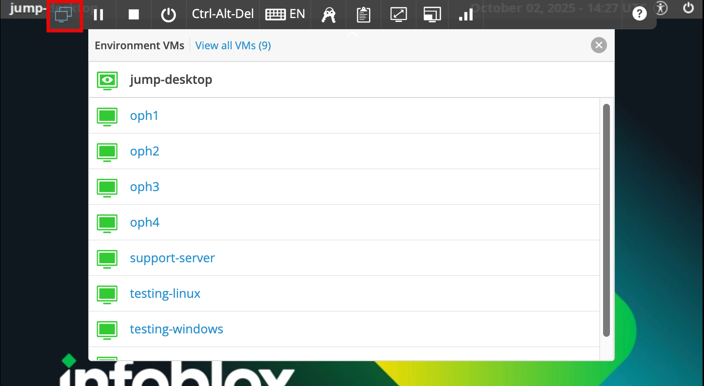The height and width of the screenshot is (386, 704).
Task: Open the support-server VM
Action: (172, 258)
